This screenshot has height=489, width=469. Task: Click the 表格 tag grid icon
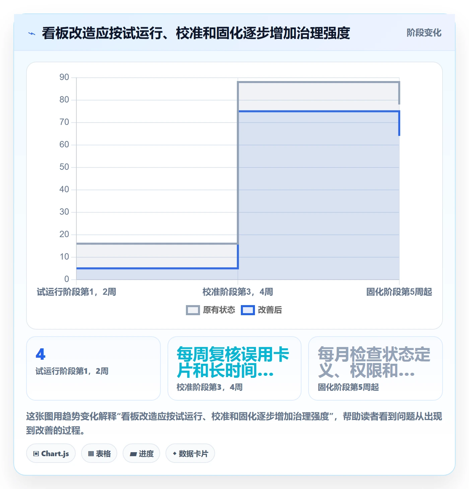[x=91, y=454]
